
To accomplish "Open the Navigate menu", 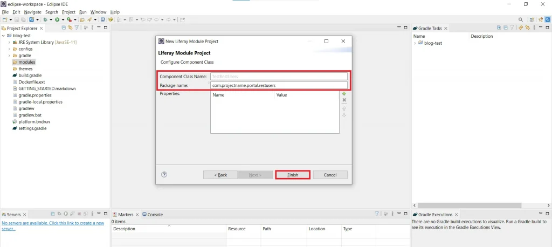I will (x=33, y=12).
